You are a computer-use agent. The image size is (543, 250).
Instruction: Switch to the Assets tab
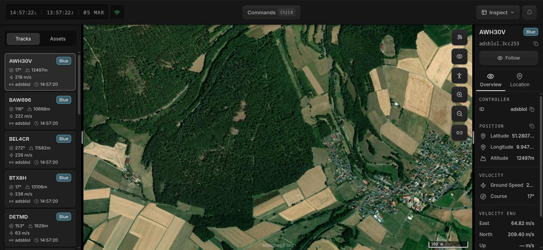click(x=58, y=39)
